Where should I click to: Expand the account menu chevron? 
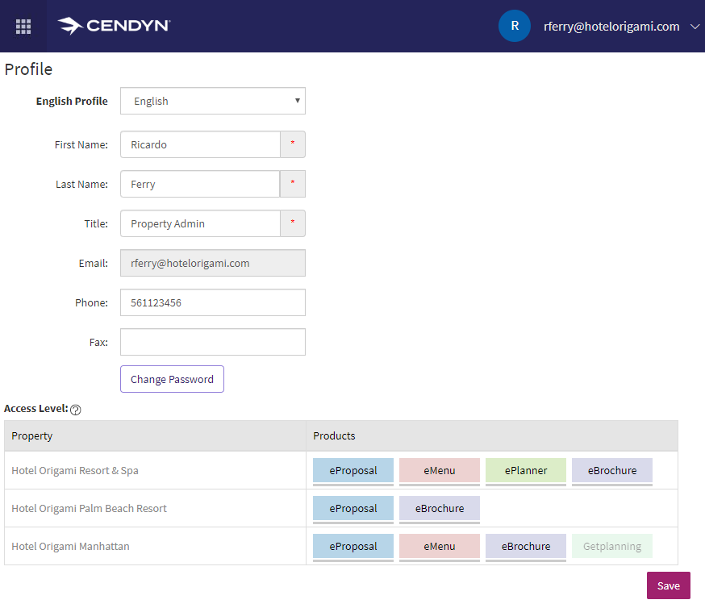click(x=695, y=27)
